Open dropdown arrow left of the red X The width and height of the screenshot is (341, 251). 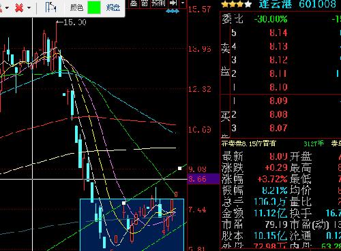click(x=7, y=8)
